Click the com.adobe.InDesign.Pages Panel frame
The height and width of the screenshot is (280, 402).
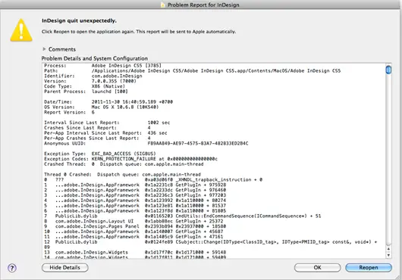[x=135, y=226]
